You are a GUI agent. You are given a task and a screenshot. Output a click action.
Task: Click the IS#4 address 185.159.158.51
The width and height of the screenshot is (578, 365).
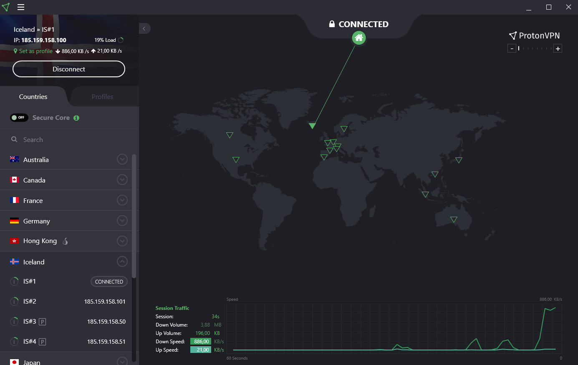click(x=106, y=342)
